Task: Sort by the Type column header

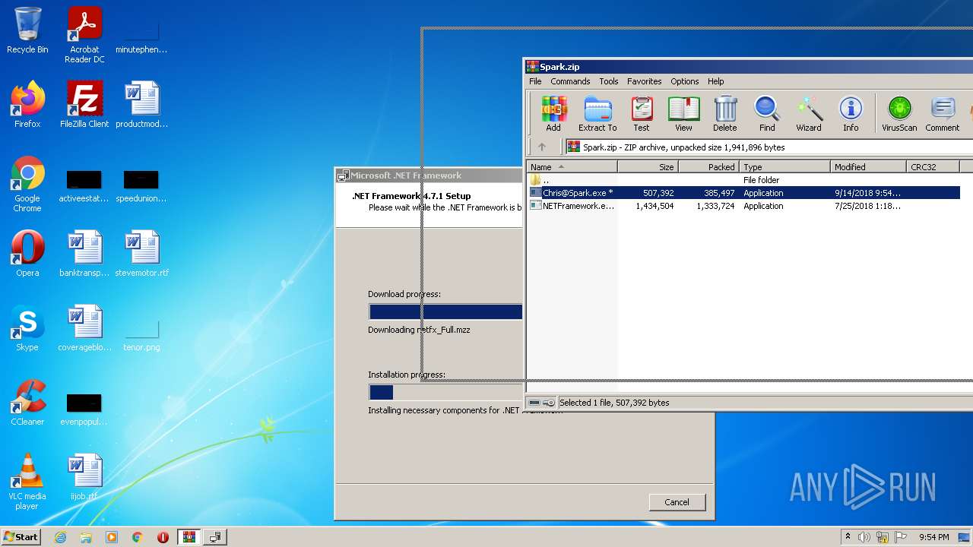Action: (x=784, y=167)
